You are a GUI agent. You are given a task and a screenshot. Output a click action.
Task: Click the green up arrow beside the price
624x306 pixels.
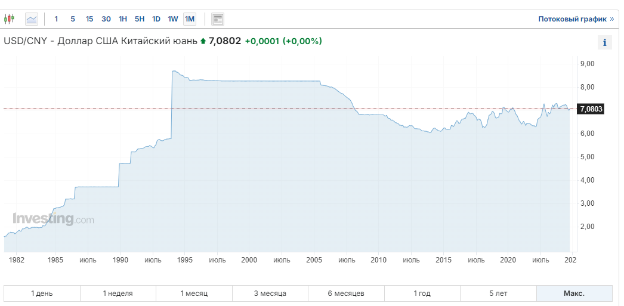[203, 41]
